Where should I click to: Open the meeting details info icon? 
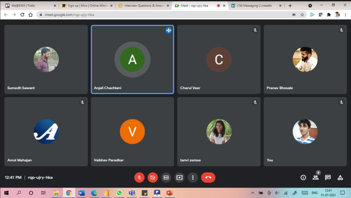303,177
